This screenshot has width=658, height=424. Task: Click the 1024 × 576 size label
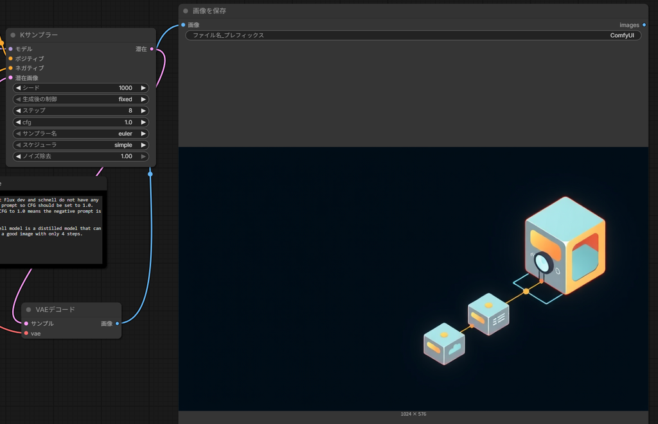[x=413, y=414]
